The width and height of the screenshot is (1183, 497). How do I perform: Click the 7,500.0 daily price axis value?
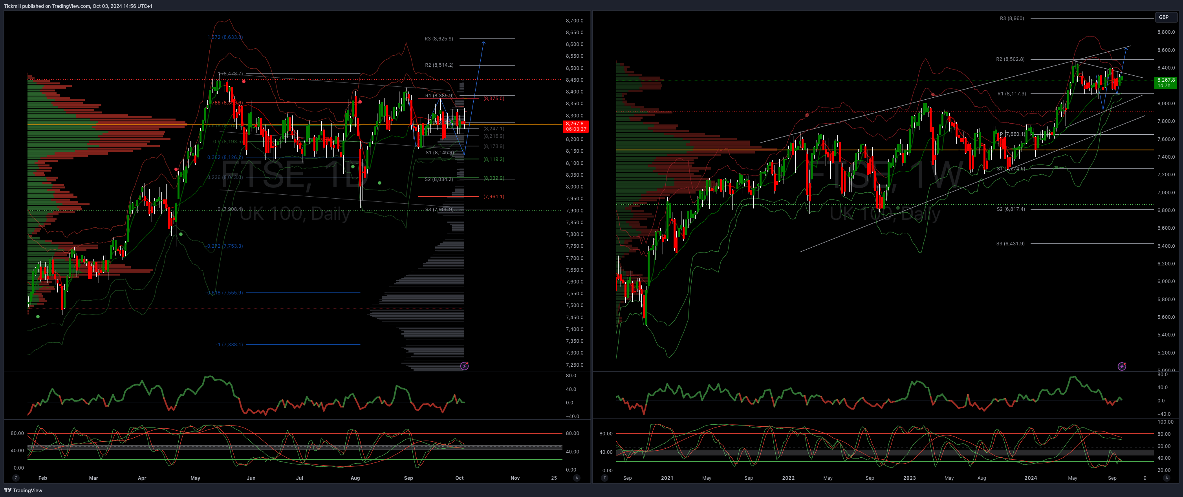pos(575,306)
